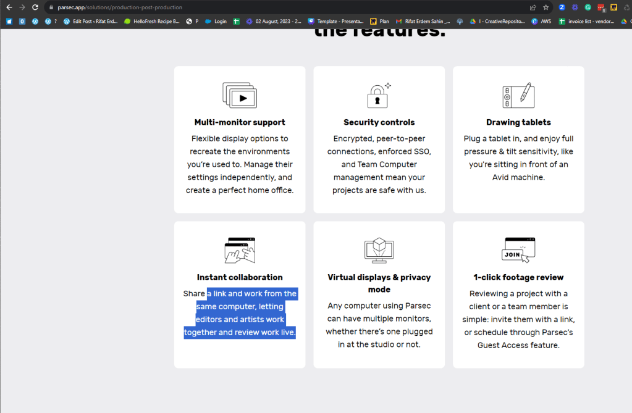Click the browser forward arrow
The image size is (632, 413).
[x=22, y=7]
